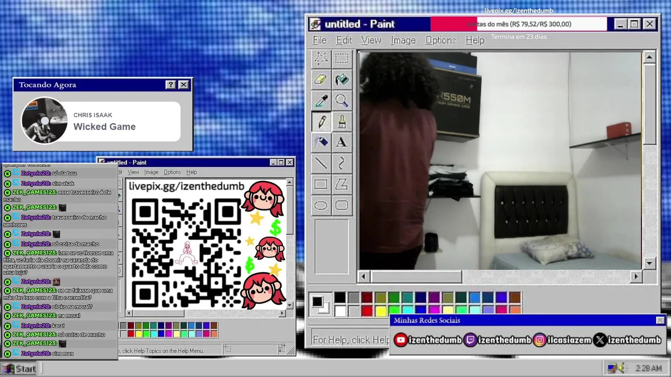Click scroll left arrow under large canvas
The height and width of the screenshot is (377, 671).
(x=364, y=276)
